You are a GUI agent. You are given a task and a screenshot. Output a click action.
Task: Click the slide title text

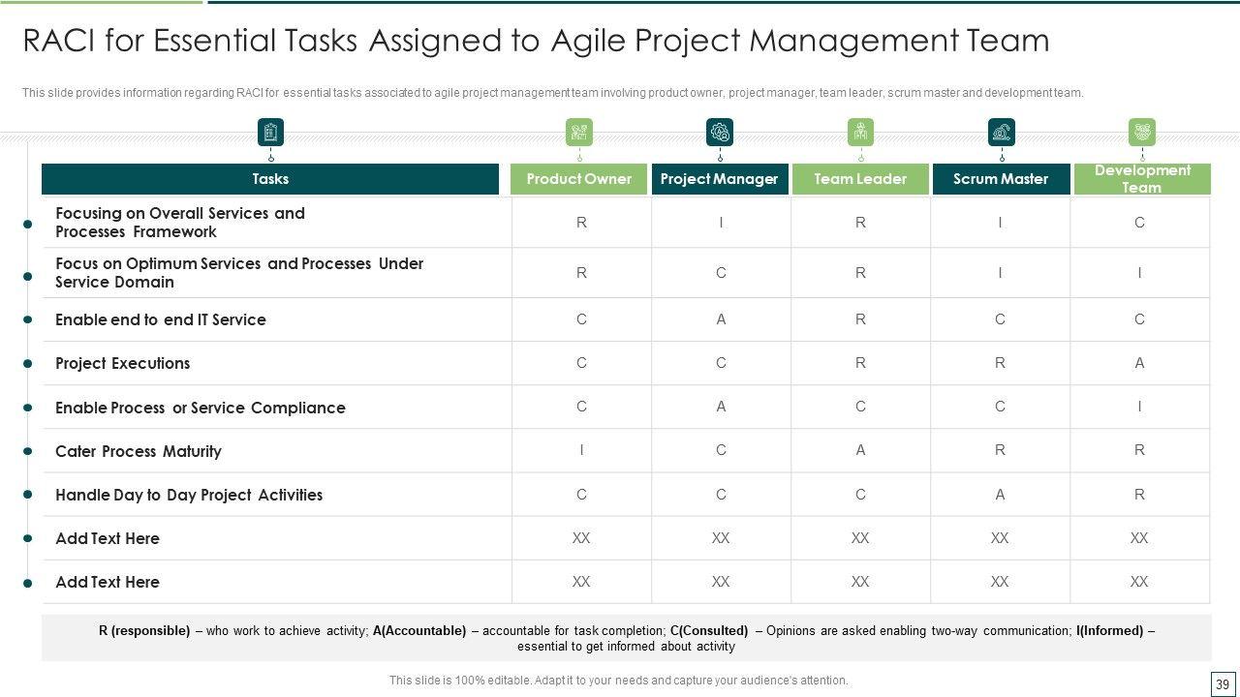(x=536, y=41)
